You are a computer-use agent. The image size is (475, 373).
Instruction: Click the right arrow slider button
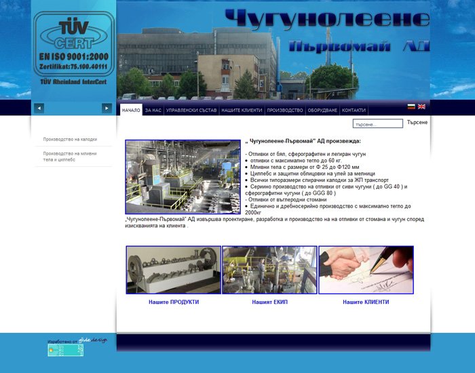coord(107,108)
